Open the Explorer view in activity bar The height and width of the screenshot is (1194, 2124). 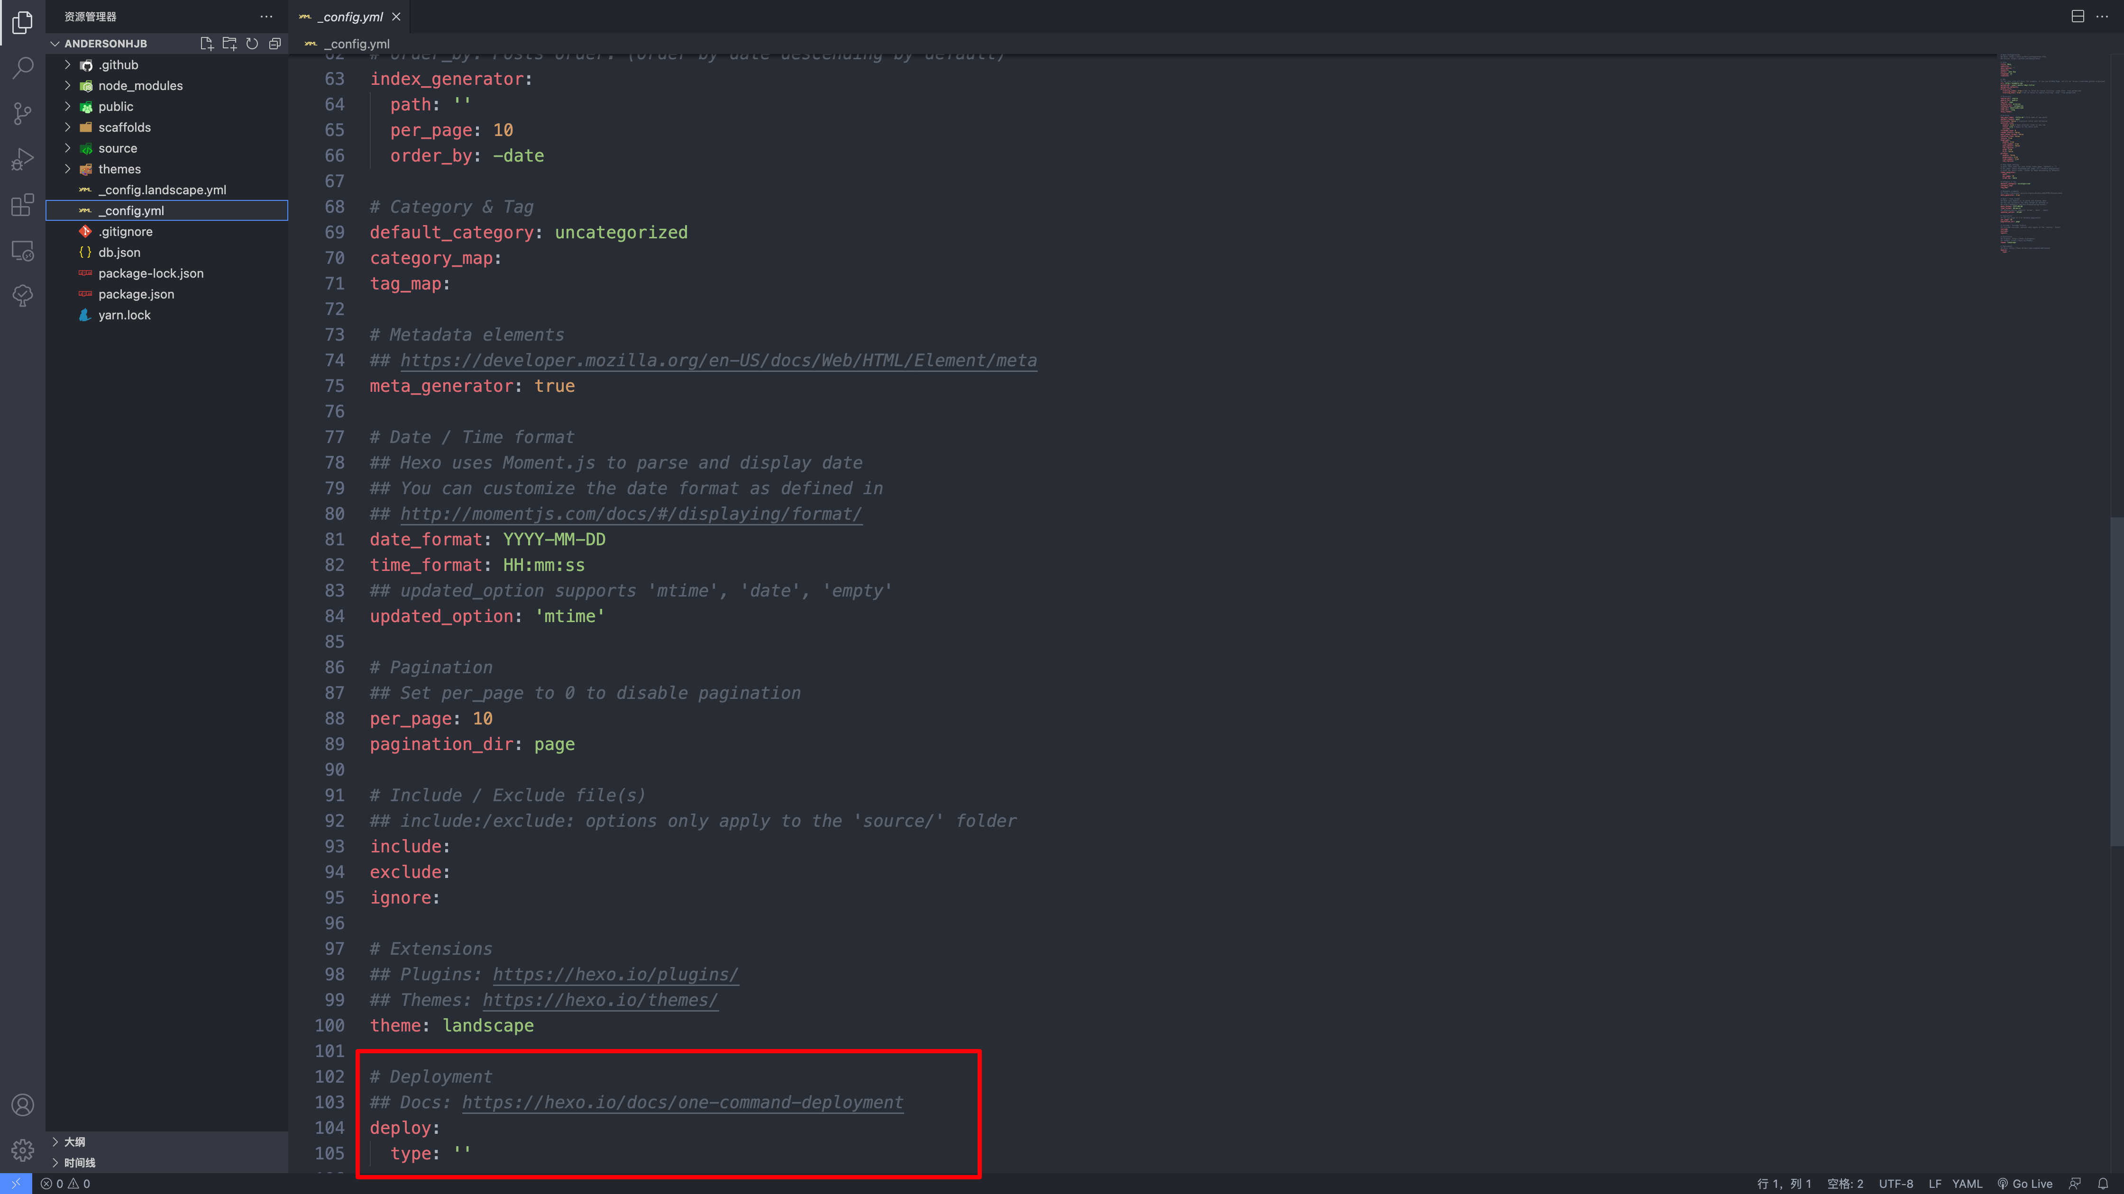[22, 22]
